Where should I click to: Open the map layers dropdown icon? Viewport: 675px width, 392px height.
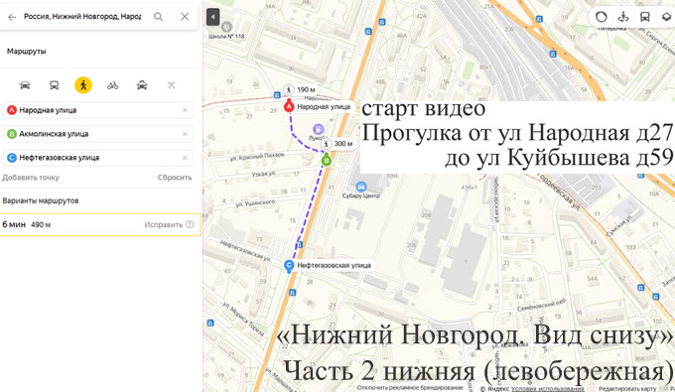[667, 17]
